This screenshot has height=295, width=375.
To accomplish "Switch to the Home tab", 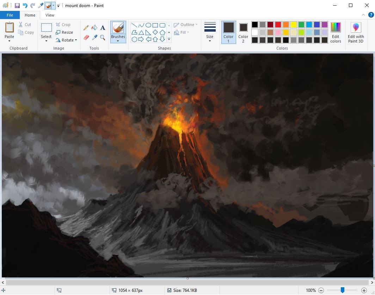I will tap(30, 15).
